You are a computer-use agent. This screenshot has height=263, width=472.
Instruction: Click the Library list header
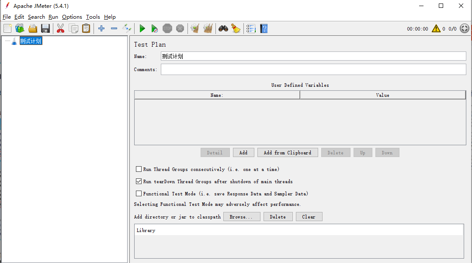coord(299,230)
